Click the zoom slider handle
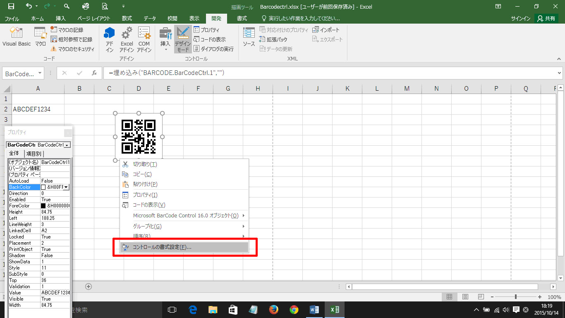 (x=516, y=297)
